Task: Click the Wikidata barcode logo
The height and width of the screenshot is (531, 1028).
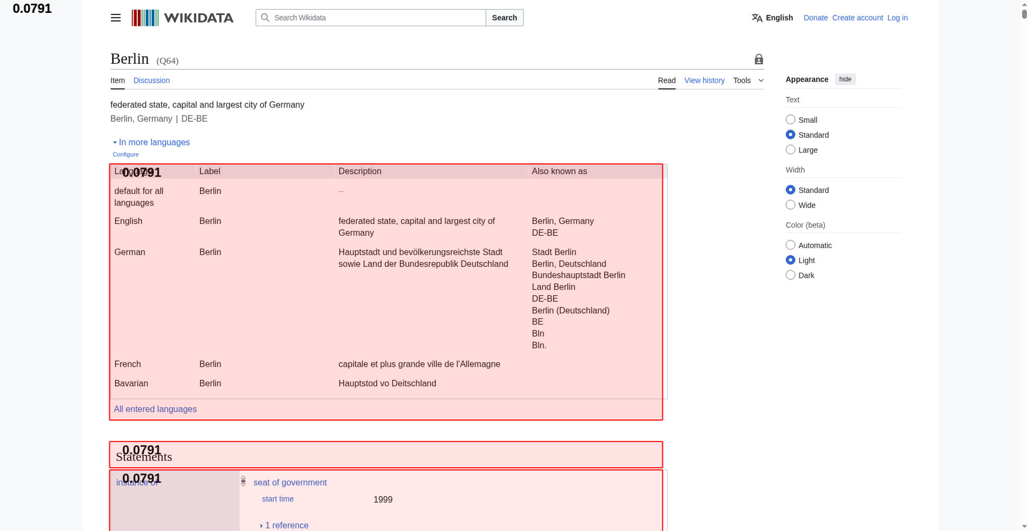Action: pos(145,18)
